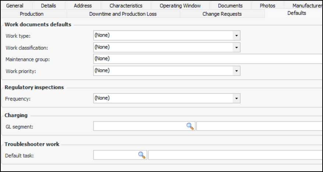Viewport: 323px width, 172px height.
Task: Open the Work priority dropdown list
Action: pos(236,71)
